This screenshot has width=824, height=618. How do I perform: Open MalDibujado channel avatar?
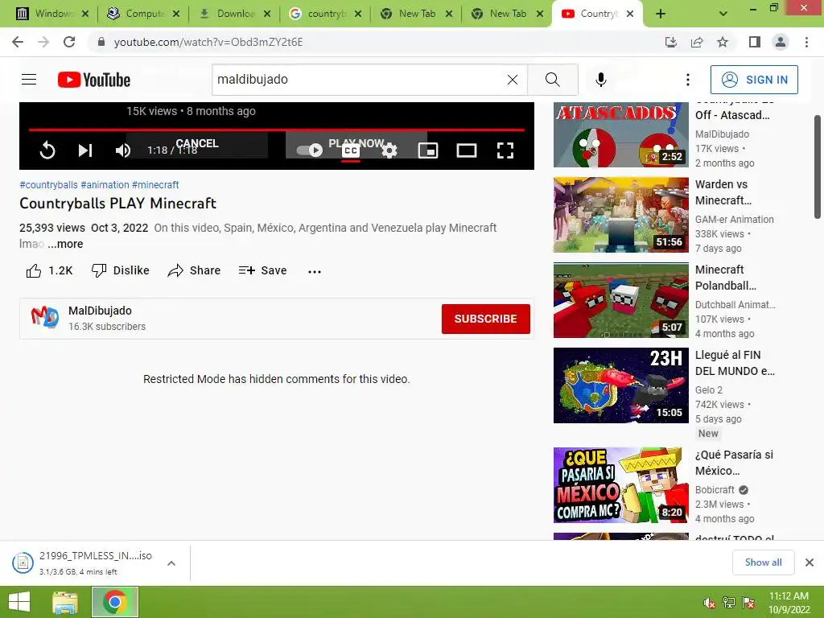point(45,318)
